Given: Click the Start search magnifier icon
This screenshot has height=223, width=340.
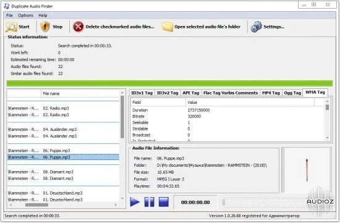Looking at the screenshot, I should [11, 27].
